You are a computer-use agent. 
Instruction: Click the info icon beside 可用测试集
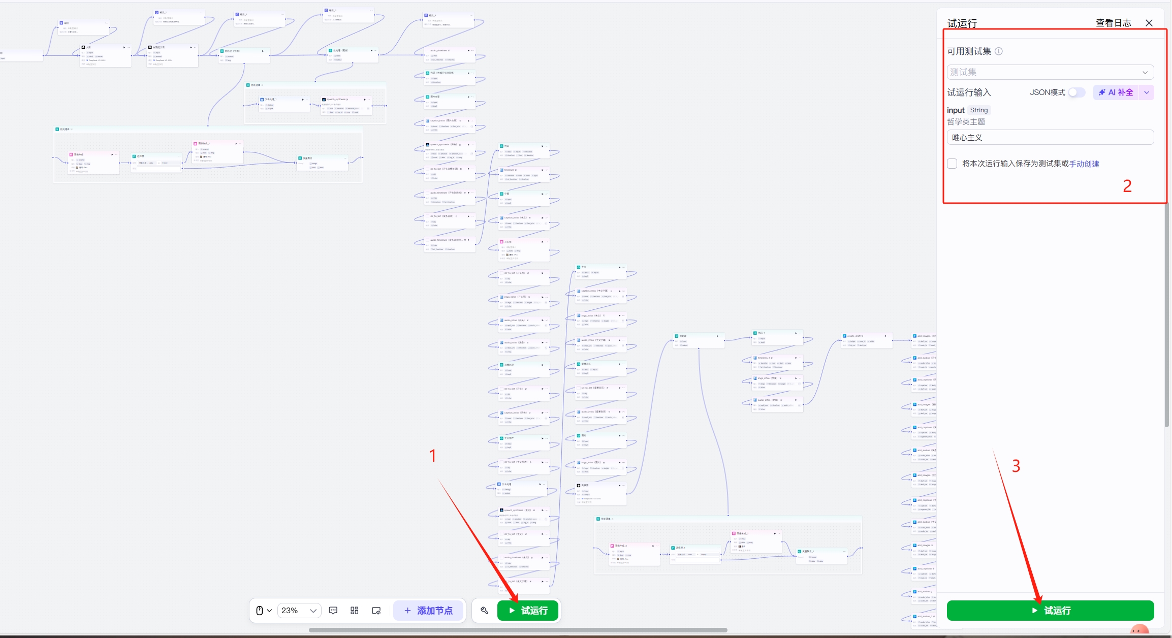pos(999,51)
